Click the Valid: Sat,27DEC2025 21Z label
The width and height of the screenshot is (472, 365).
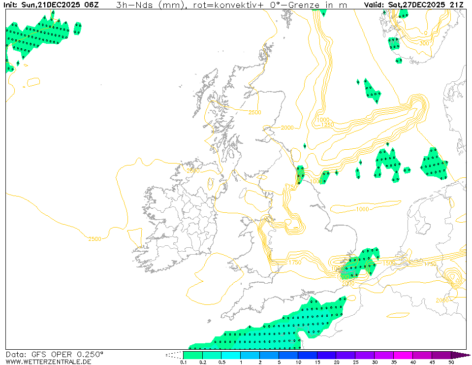[x=414, y=5]
